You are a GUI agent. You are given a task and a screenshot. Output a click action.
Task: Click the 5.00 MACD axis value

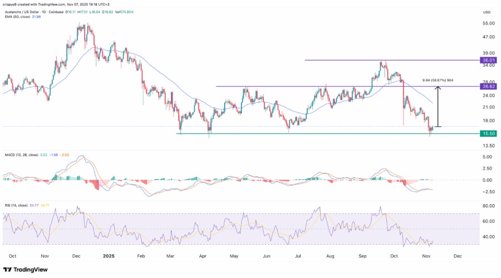(x=488, y=157)
